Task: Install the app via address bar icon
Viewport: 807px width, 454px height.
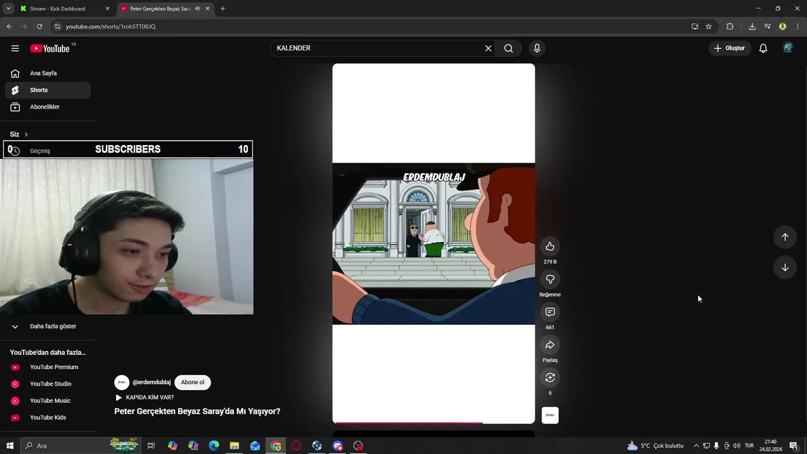Action: [x=695, y=26]
